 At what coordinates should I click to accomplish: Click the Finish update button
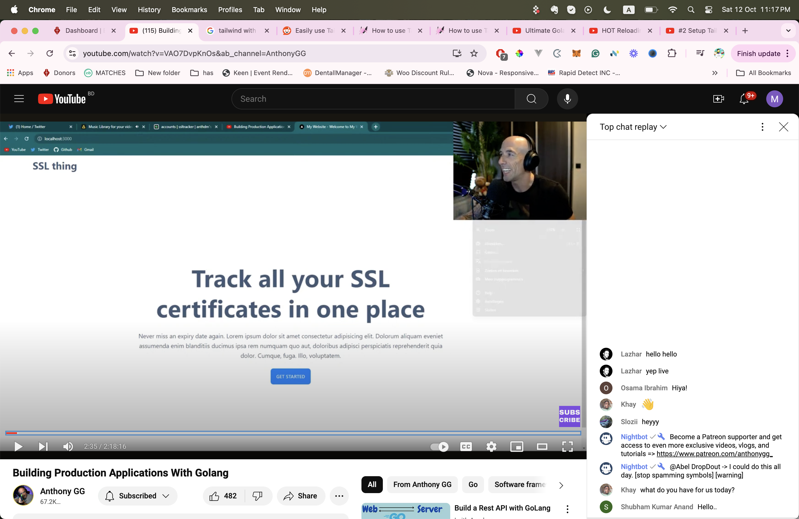coord(763,53)
